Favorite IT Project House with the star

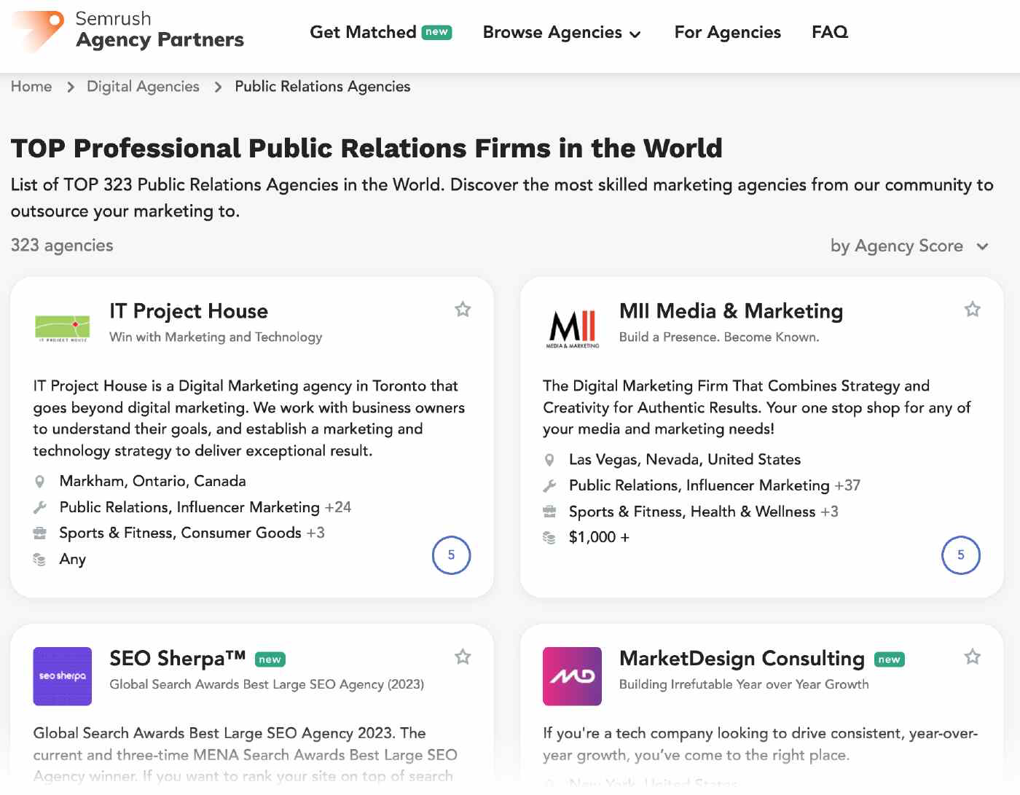point(463,309)
